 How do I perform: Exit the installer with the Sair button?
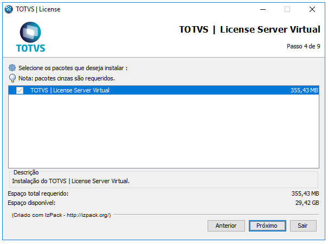click(x=303, y=226)
